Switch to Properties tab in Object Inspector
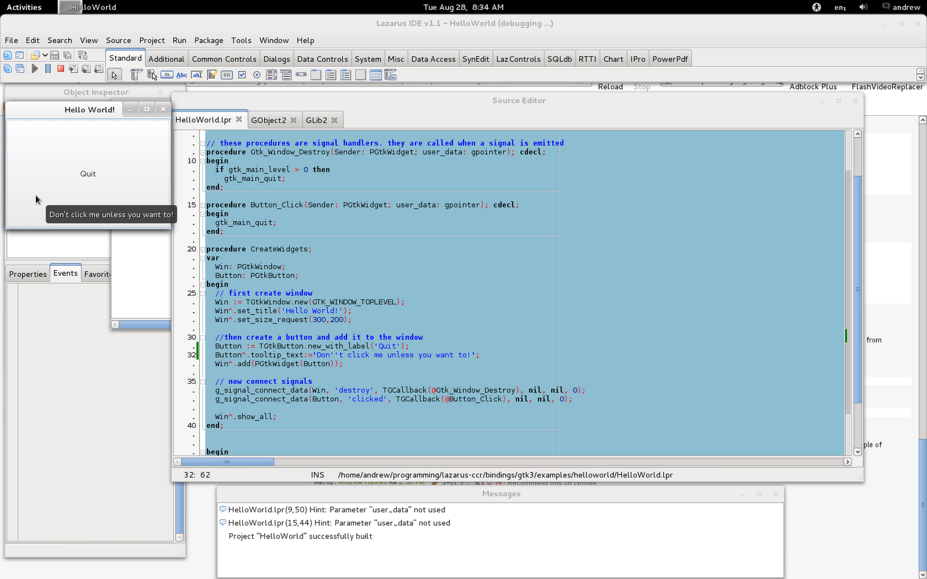 pyautogui.click(x=28, y=274)
